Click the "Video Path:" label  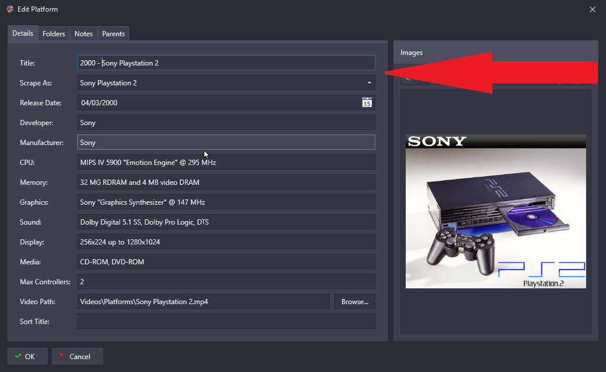[37, 302]
